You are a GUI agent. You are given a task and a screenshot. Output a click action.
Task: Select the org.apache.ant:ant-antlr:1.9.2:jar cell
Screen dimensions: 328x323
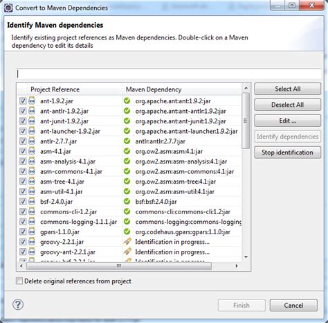coord(181,111)
